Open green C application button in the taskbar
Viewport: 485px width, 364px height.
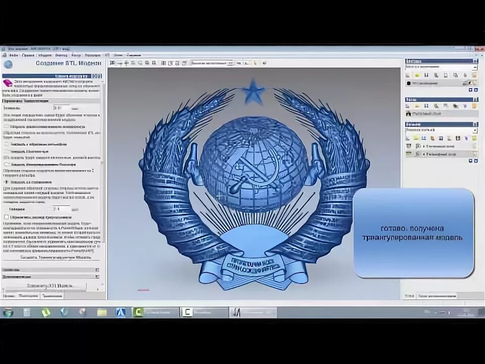[x=156, y=312]
